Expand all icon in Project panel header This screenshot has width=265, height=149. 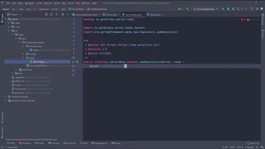pos(51,14)
